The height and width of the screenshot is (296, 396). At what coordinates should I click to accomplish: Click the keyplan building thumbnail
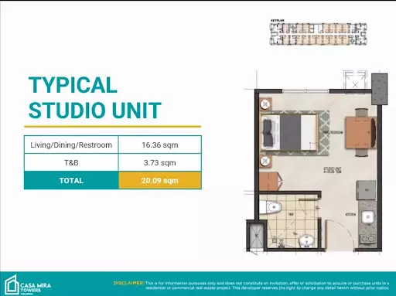point(319,34)
